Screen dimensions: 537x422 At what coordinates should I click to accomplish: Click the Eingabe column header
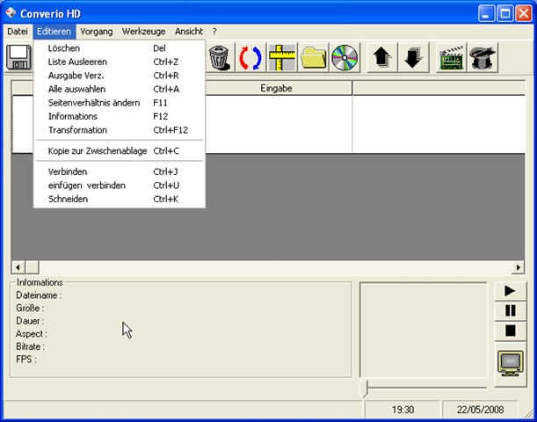coord(276,89)
